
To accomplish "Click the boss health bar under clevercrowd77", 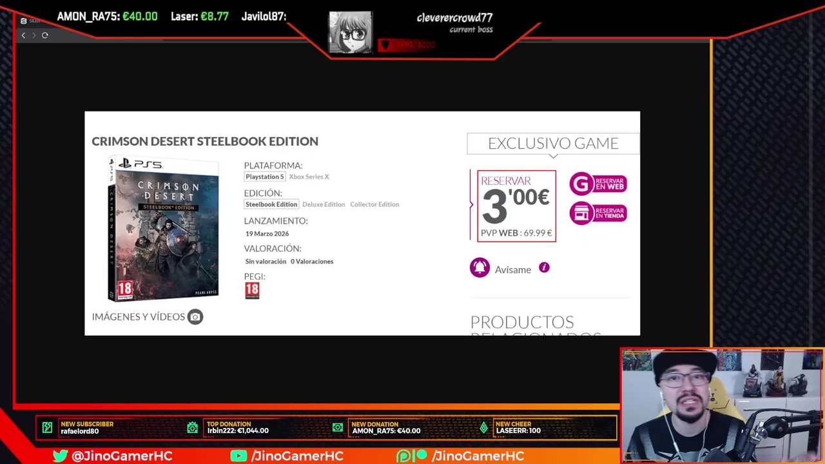I will click(x=407, y=44).
